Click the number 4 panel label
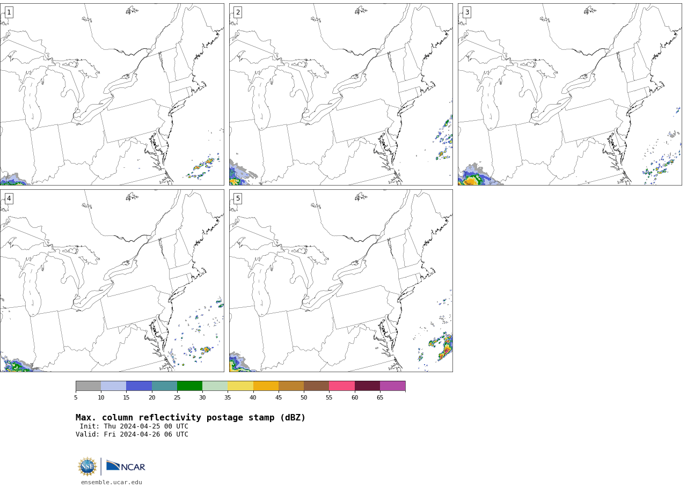Image resolution: width=687 pixels, height=488 pixels. pyautogui.click(x=9, y=198)
